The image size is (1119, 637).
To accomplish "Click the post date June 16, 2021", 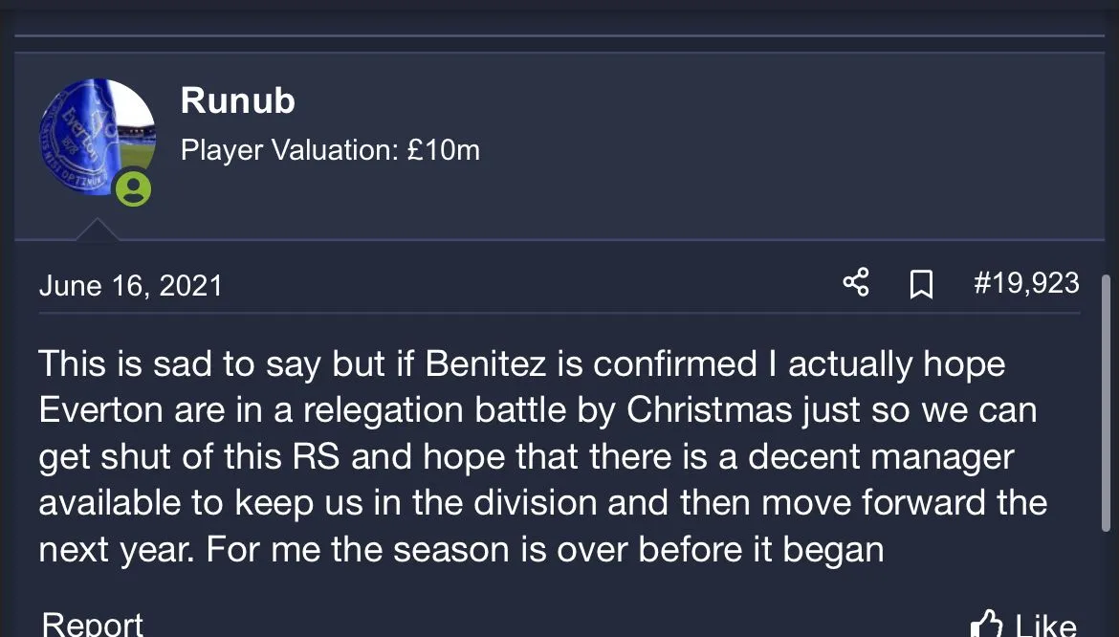I will pyautogui.click(x=131, y=286).
